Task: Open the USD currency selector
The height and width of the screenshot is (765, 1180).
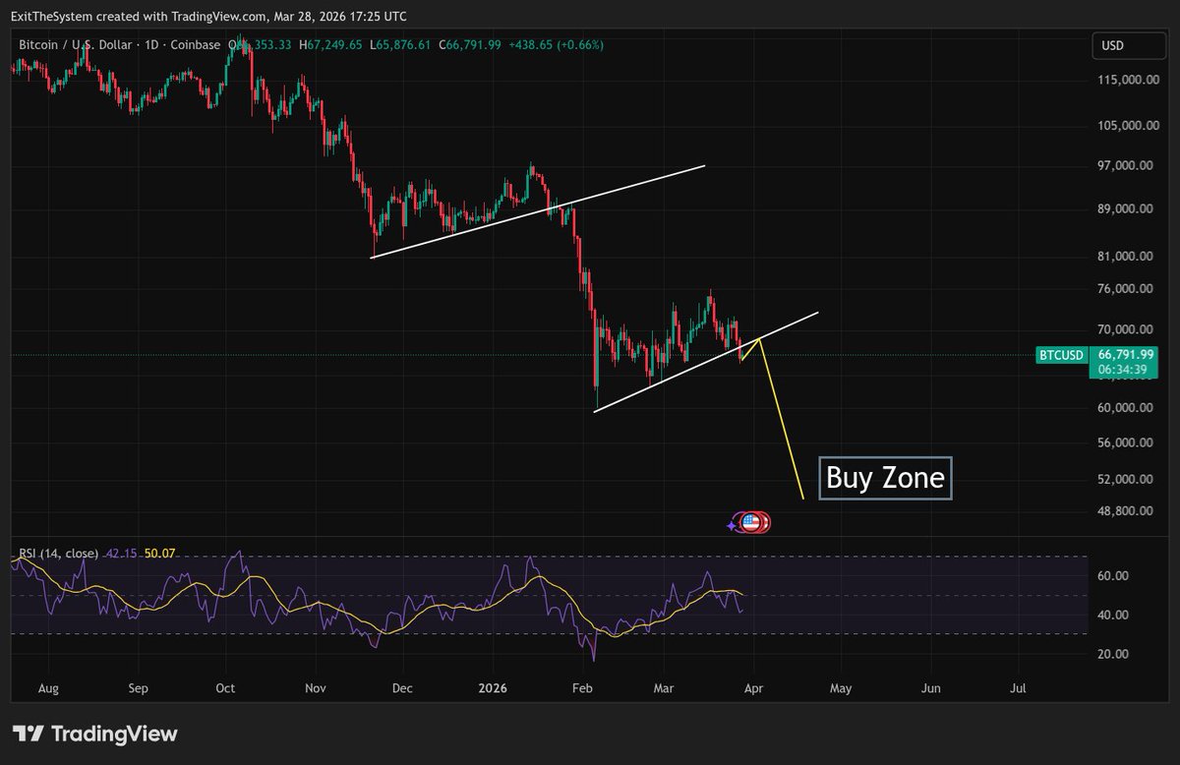Action: [x=1127, y=45]
